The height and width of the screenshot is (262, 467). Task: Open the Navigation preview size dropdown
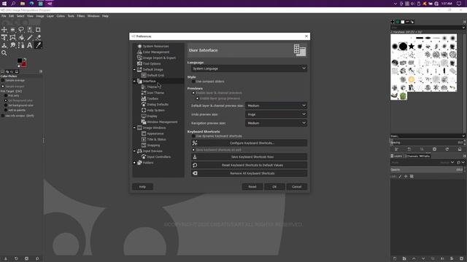(276, 123)
